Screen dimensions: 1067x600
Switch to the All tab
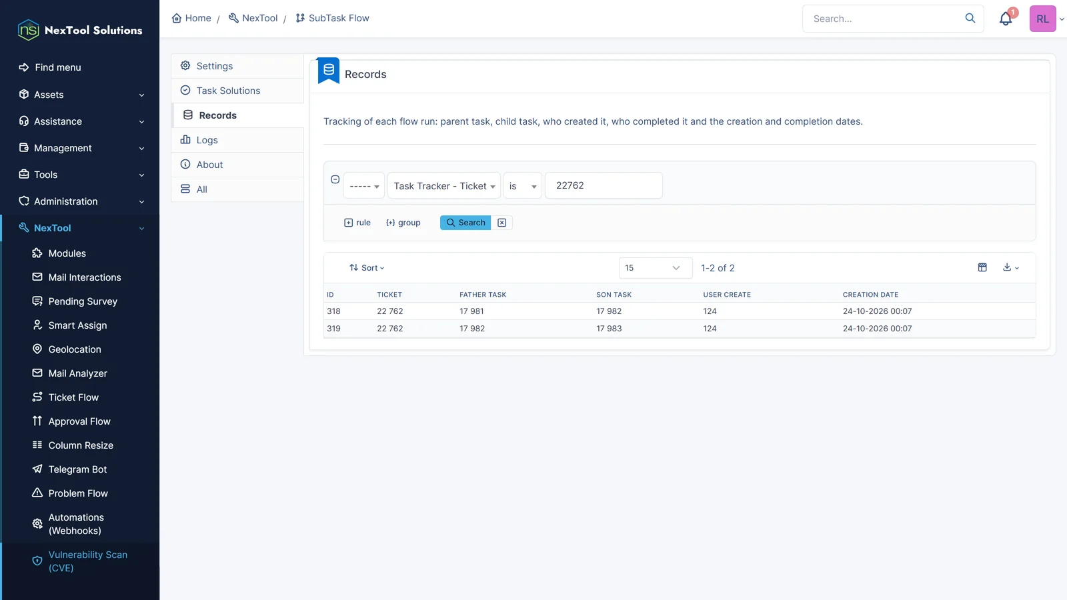pos(237,189)
